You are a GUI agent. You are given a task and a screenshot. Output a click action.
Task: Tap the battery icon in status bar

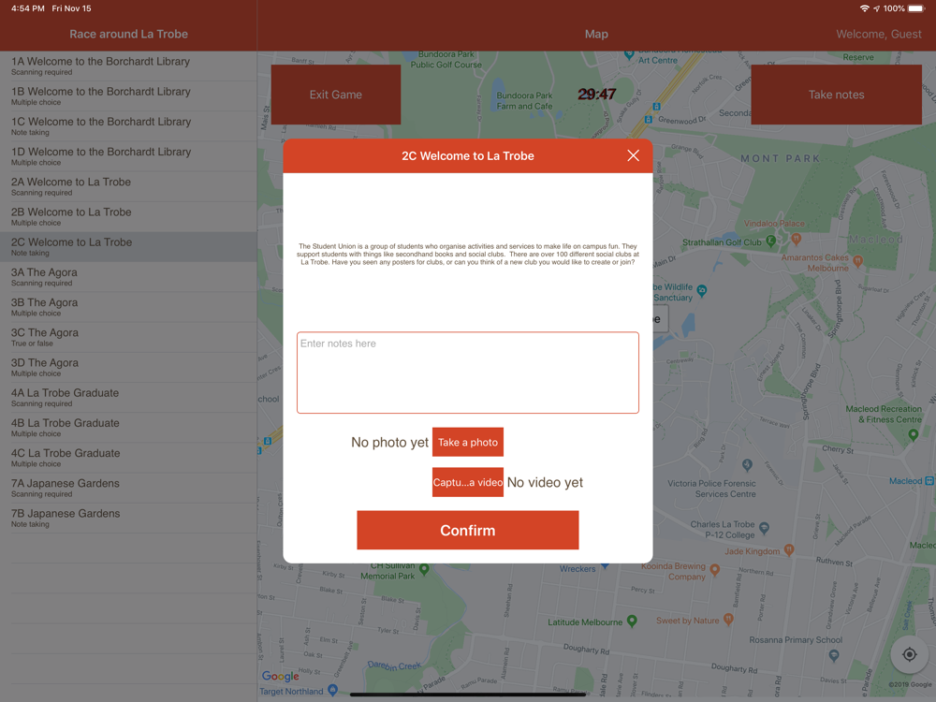point(916,8)
